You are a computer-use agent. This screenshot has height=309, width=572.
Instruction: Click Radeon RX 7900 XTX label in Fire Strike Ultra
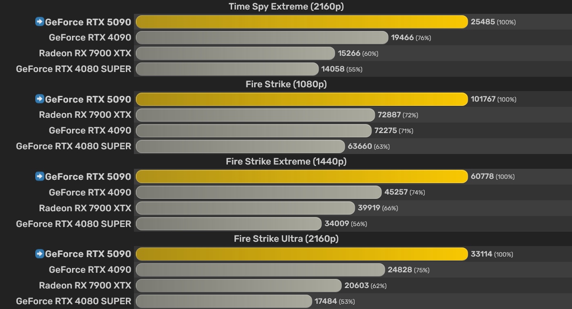85,285
